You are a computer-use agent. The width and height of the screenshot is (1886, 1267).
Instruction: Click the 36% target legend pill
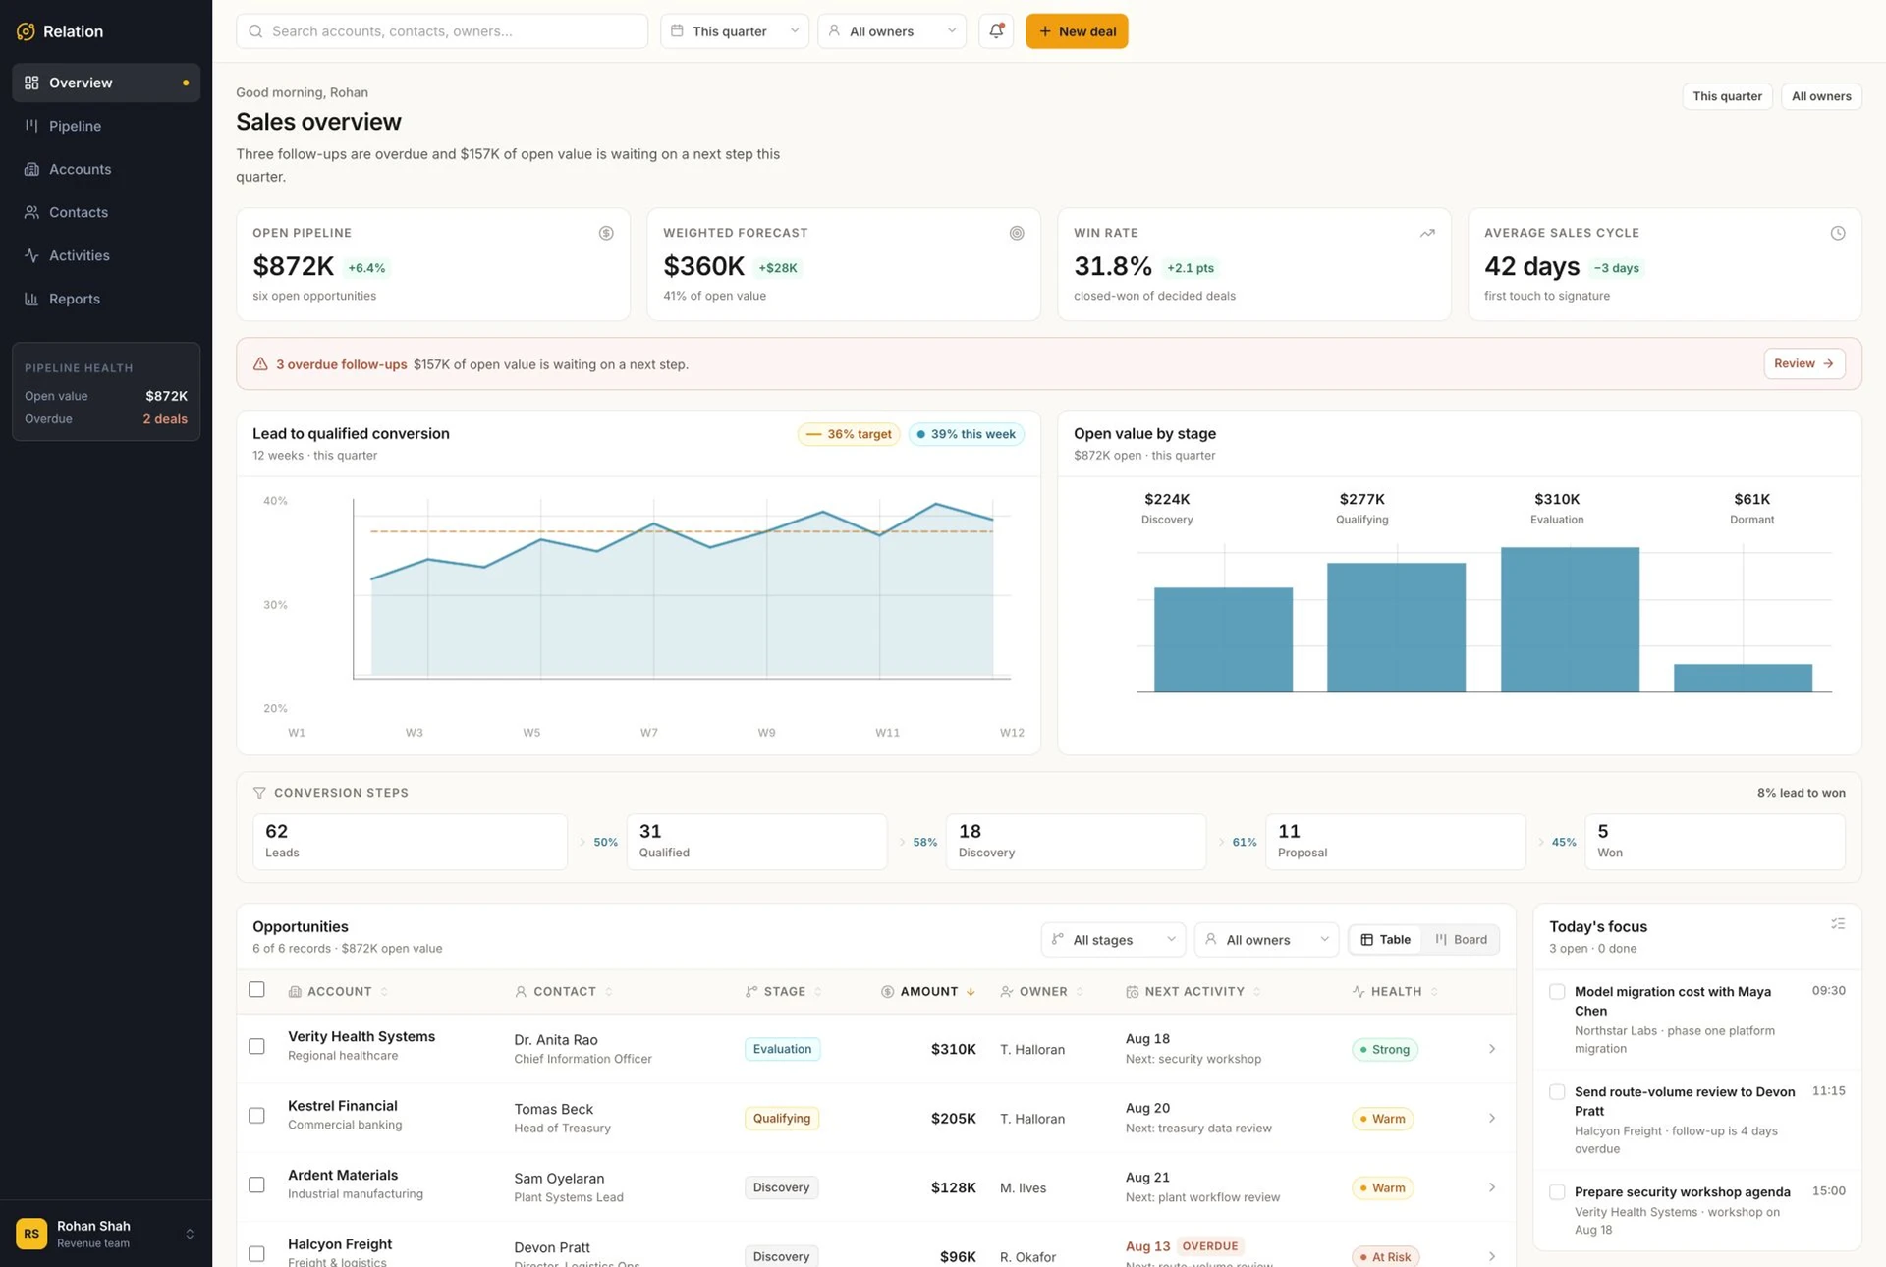point(849,434)
